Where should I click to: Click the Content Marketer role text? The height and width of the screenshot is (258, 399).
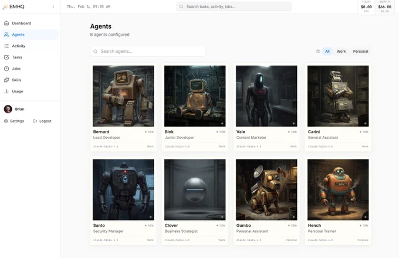click(251, 138)
